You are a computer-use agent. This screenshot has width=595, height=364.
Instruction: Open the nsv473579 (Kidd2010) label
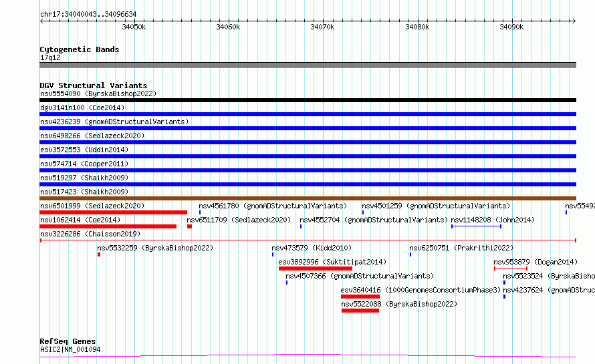[x=312, y=248]
